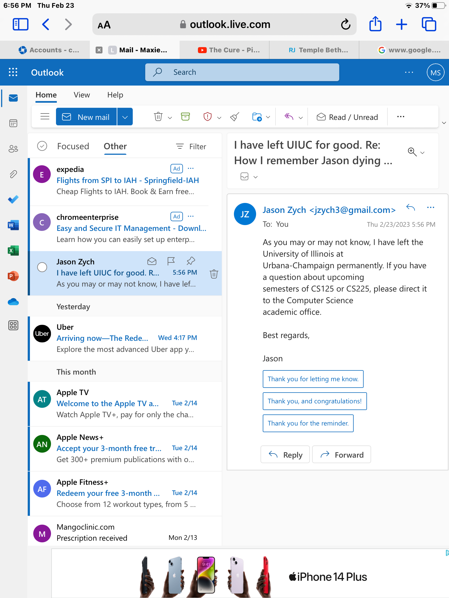Open Safari share icon
This screenshot has height=598, width=449.
[376, 24]
